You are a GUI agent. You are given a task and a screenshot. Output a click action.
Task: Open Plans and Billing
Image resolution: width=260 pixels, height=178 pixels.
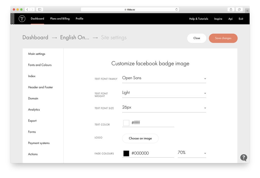tap(60, 19)
